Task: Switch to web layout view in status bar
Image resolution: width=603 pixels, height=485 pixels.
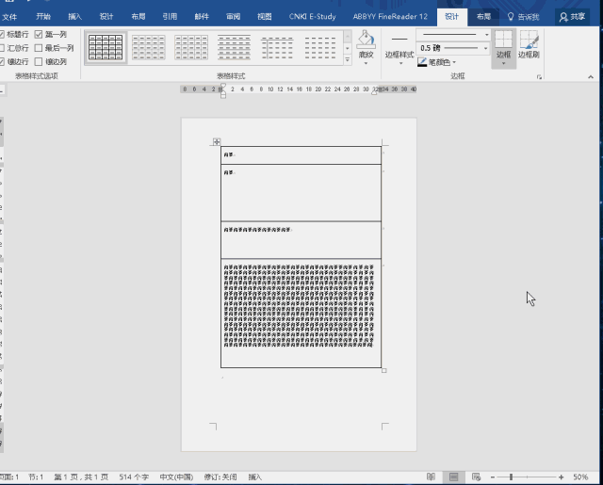Action: point(478,477)
